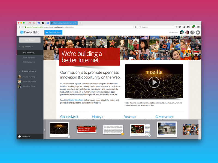The width and height of the screenshot is (218, 163).
Task: Click the green-badged extension icon in toolbar
Action: (193, 27)
